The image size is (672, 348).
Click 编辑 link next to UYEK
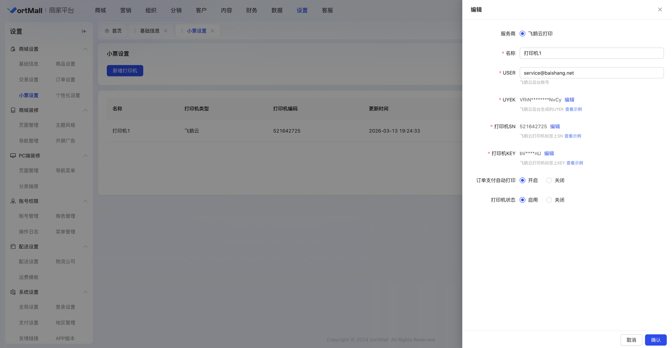(x=569, y=100)
